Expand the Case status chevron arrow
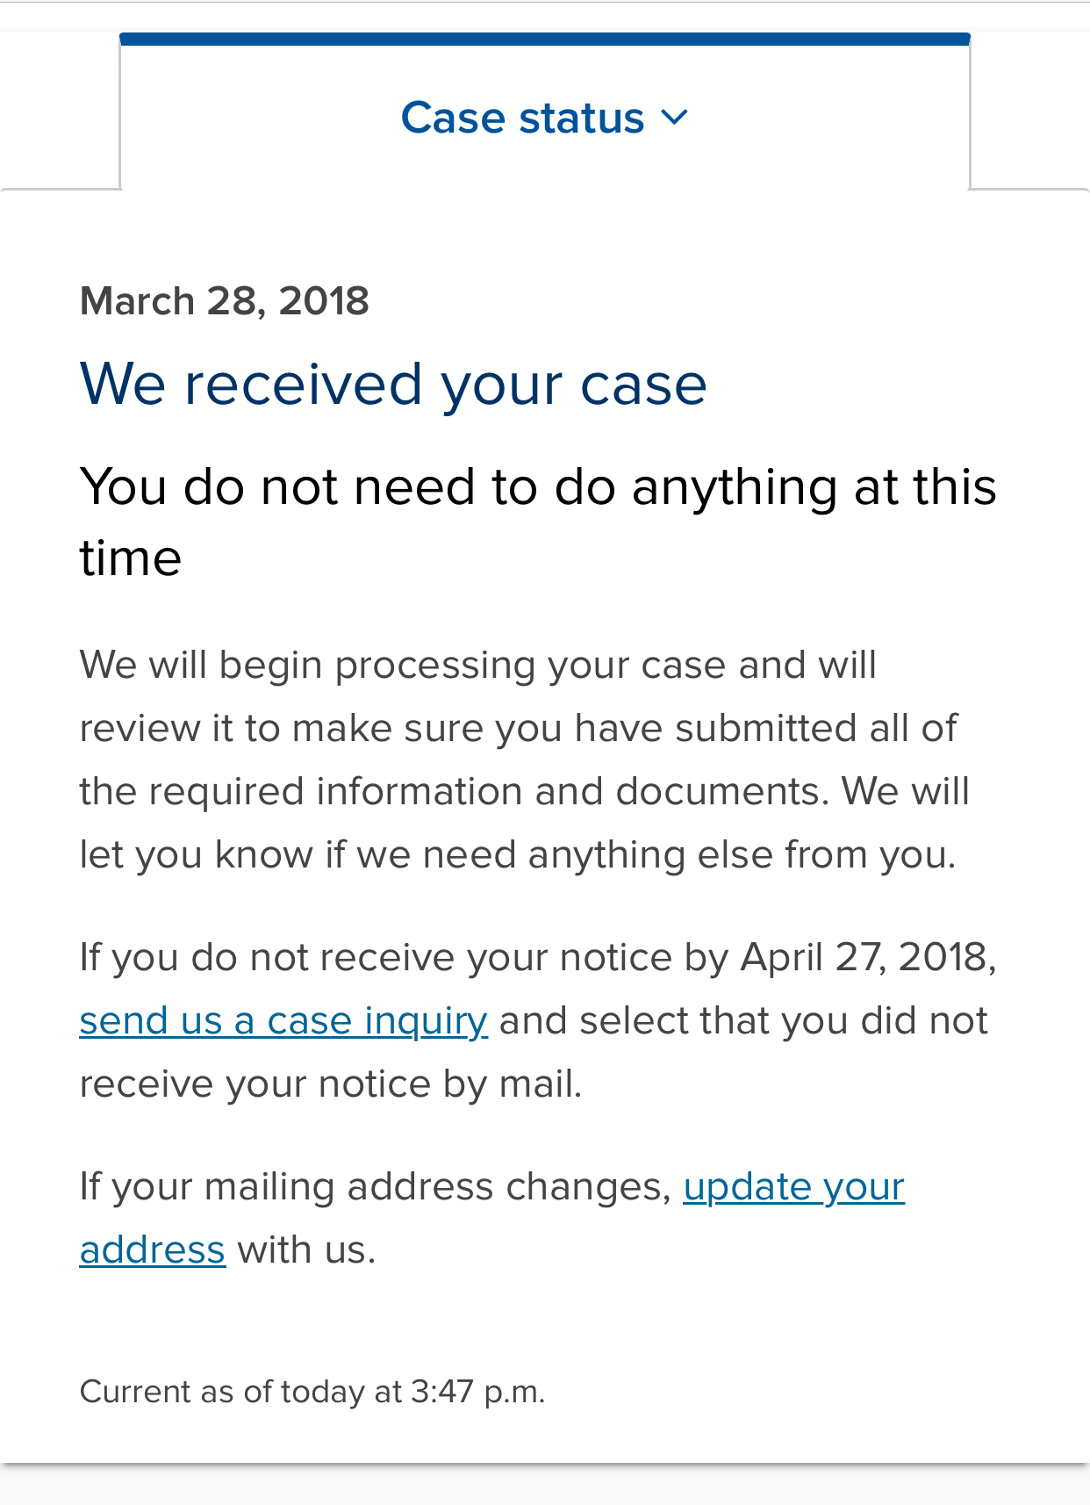 click(x=674, y=117)
